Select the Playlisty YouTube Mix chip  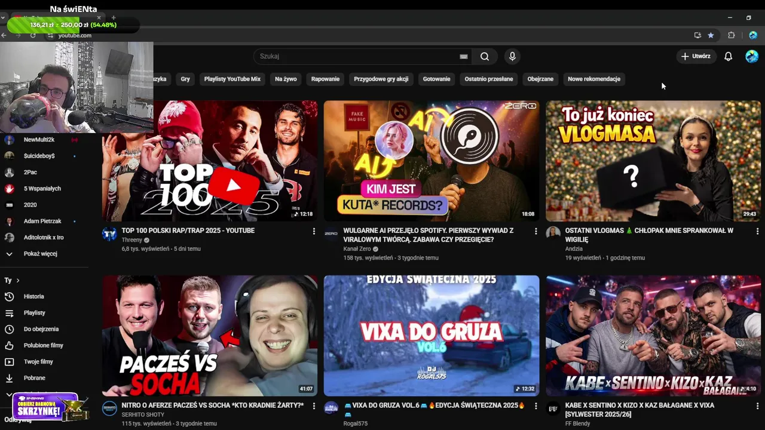tap(232, 79)
